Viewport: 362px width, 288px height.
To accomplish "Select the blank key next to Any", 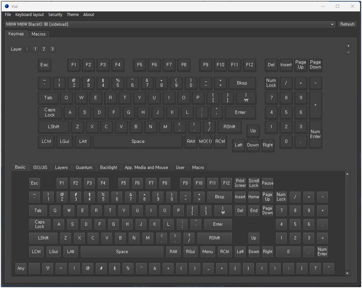I will pos(34,268).
